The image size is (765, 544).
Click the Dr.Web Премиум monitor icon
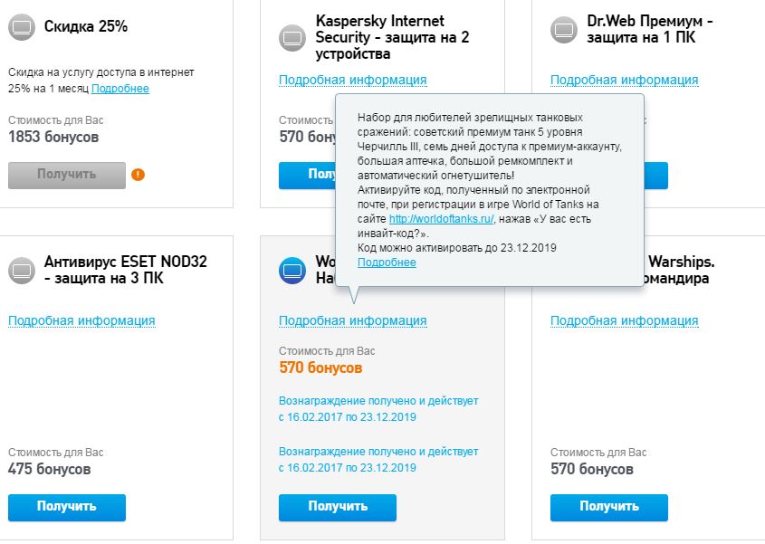[564, 29]
